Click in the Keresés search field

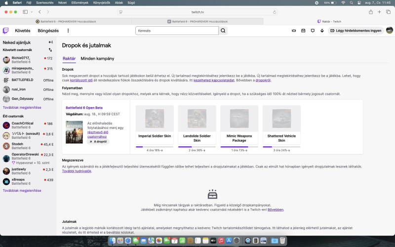click(x=177, y=31)
